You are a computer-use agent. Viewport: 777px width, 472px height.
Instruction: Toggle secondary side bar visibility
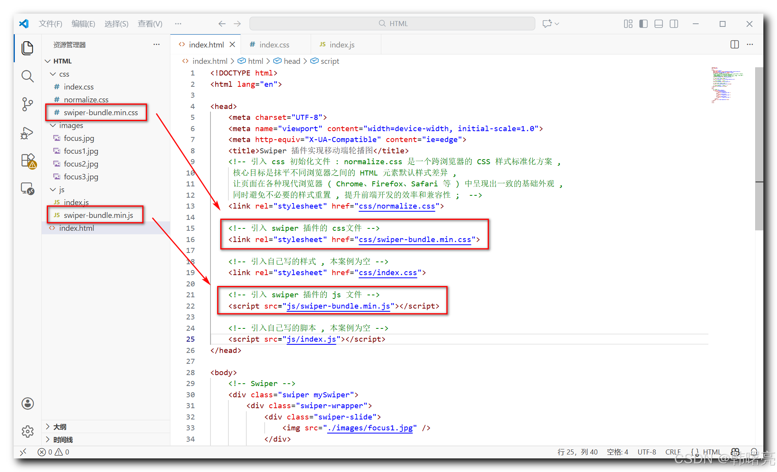pos(674,24)
